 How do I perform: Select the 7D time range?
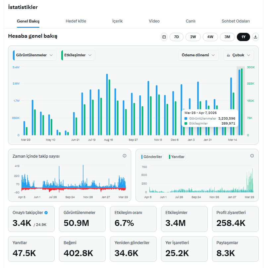[x=176, y=37]
